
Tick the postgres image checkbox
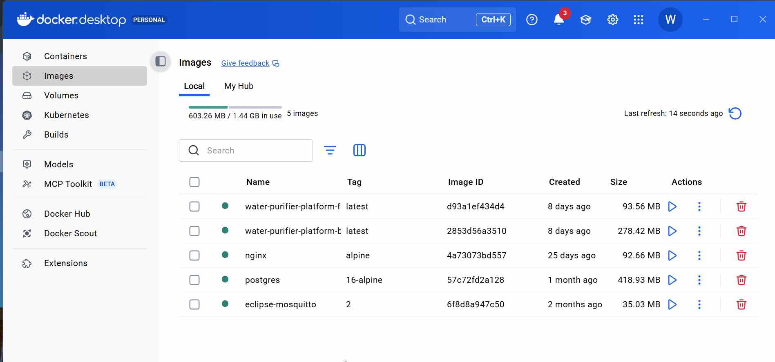point(194,280)
